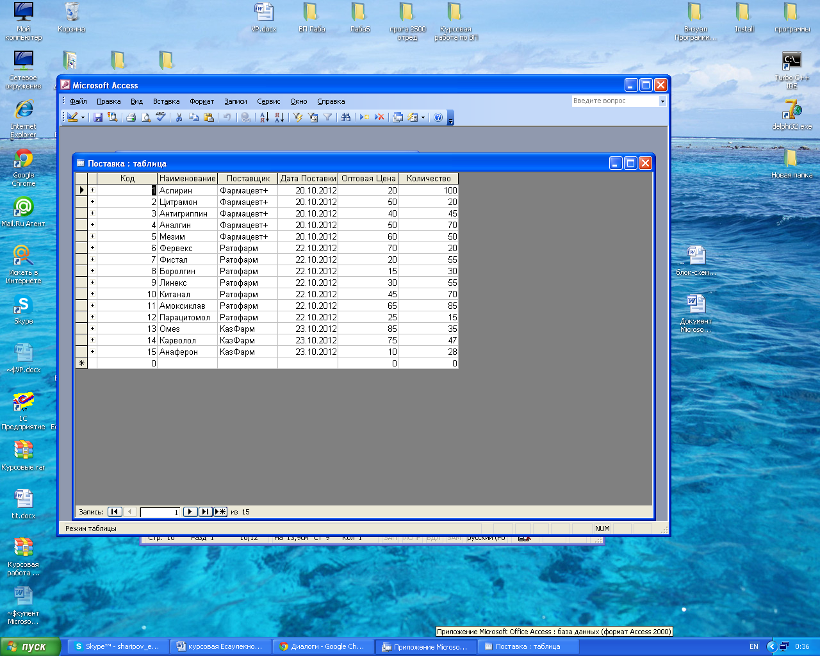The height and width of the screenshot is (656, 820).
Task: Click the EN language indicator in tray
Action: click(x=754, y=646)
